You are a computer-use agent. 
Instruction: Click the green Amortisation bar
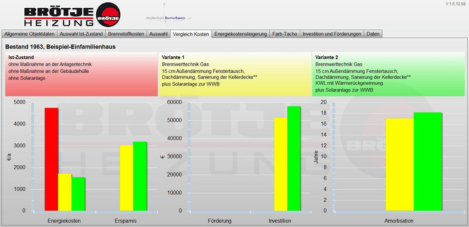(x=428, y=162)
